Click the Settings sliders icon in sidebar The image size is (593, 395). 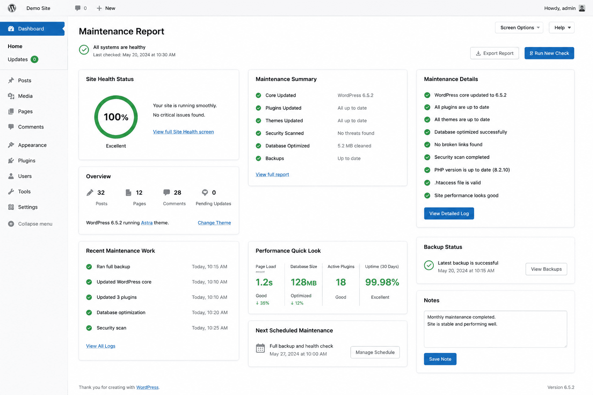(11, 207)
